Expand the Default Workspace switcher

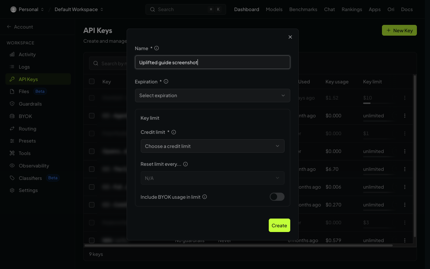click(x=79, y=9)
